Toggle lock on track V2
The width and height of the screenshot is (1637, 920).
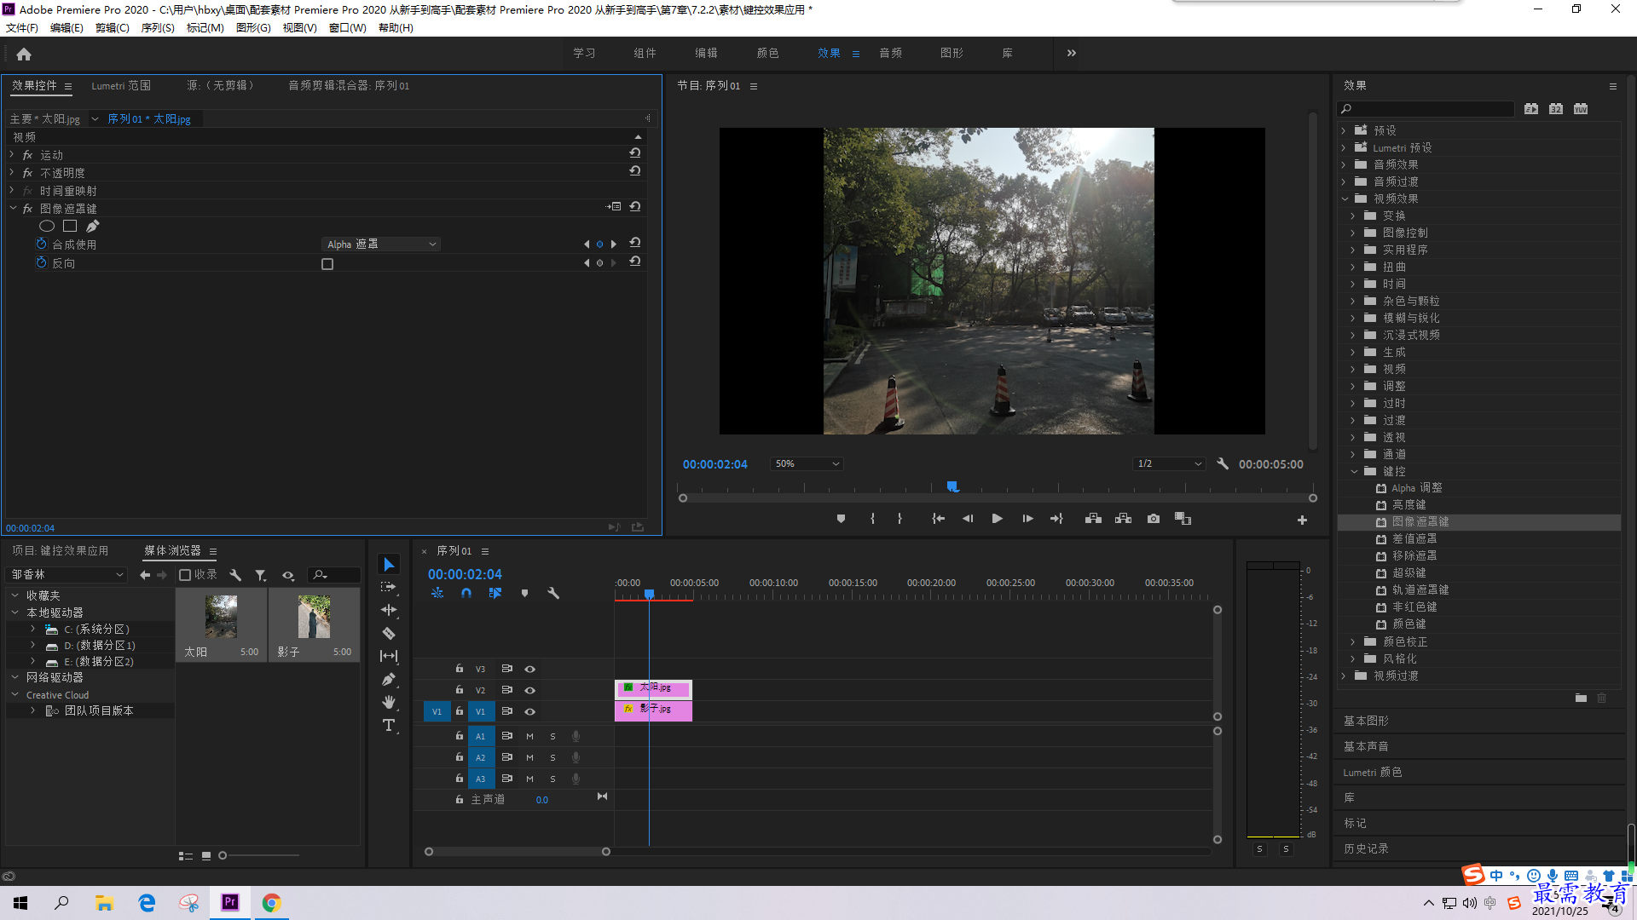point(460,689)
